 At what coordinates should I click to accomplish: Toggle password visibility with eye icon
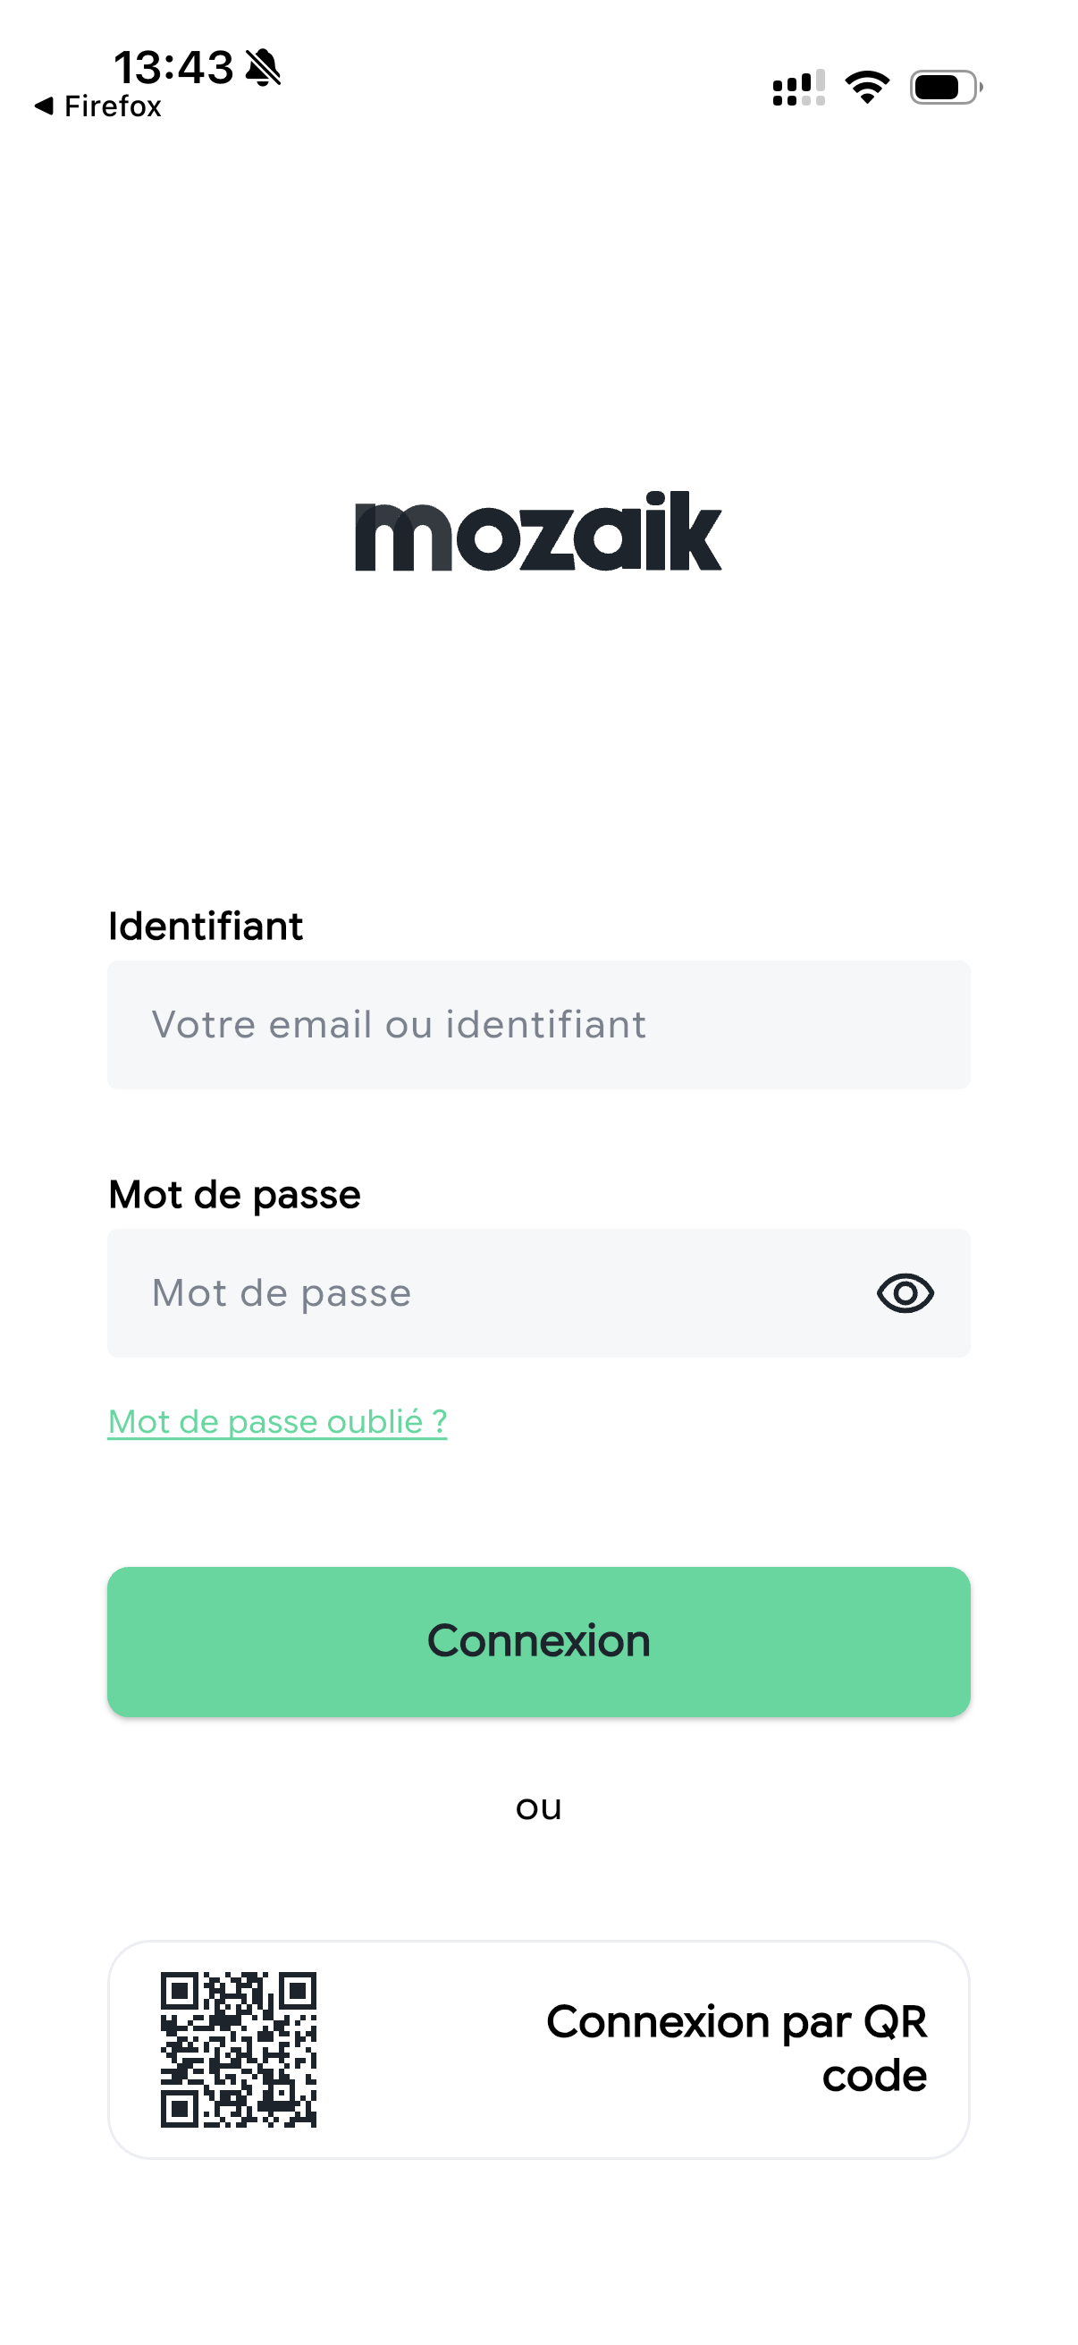905,1293
